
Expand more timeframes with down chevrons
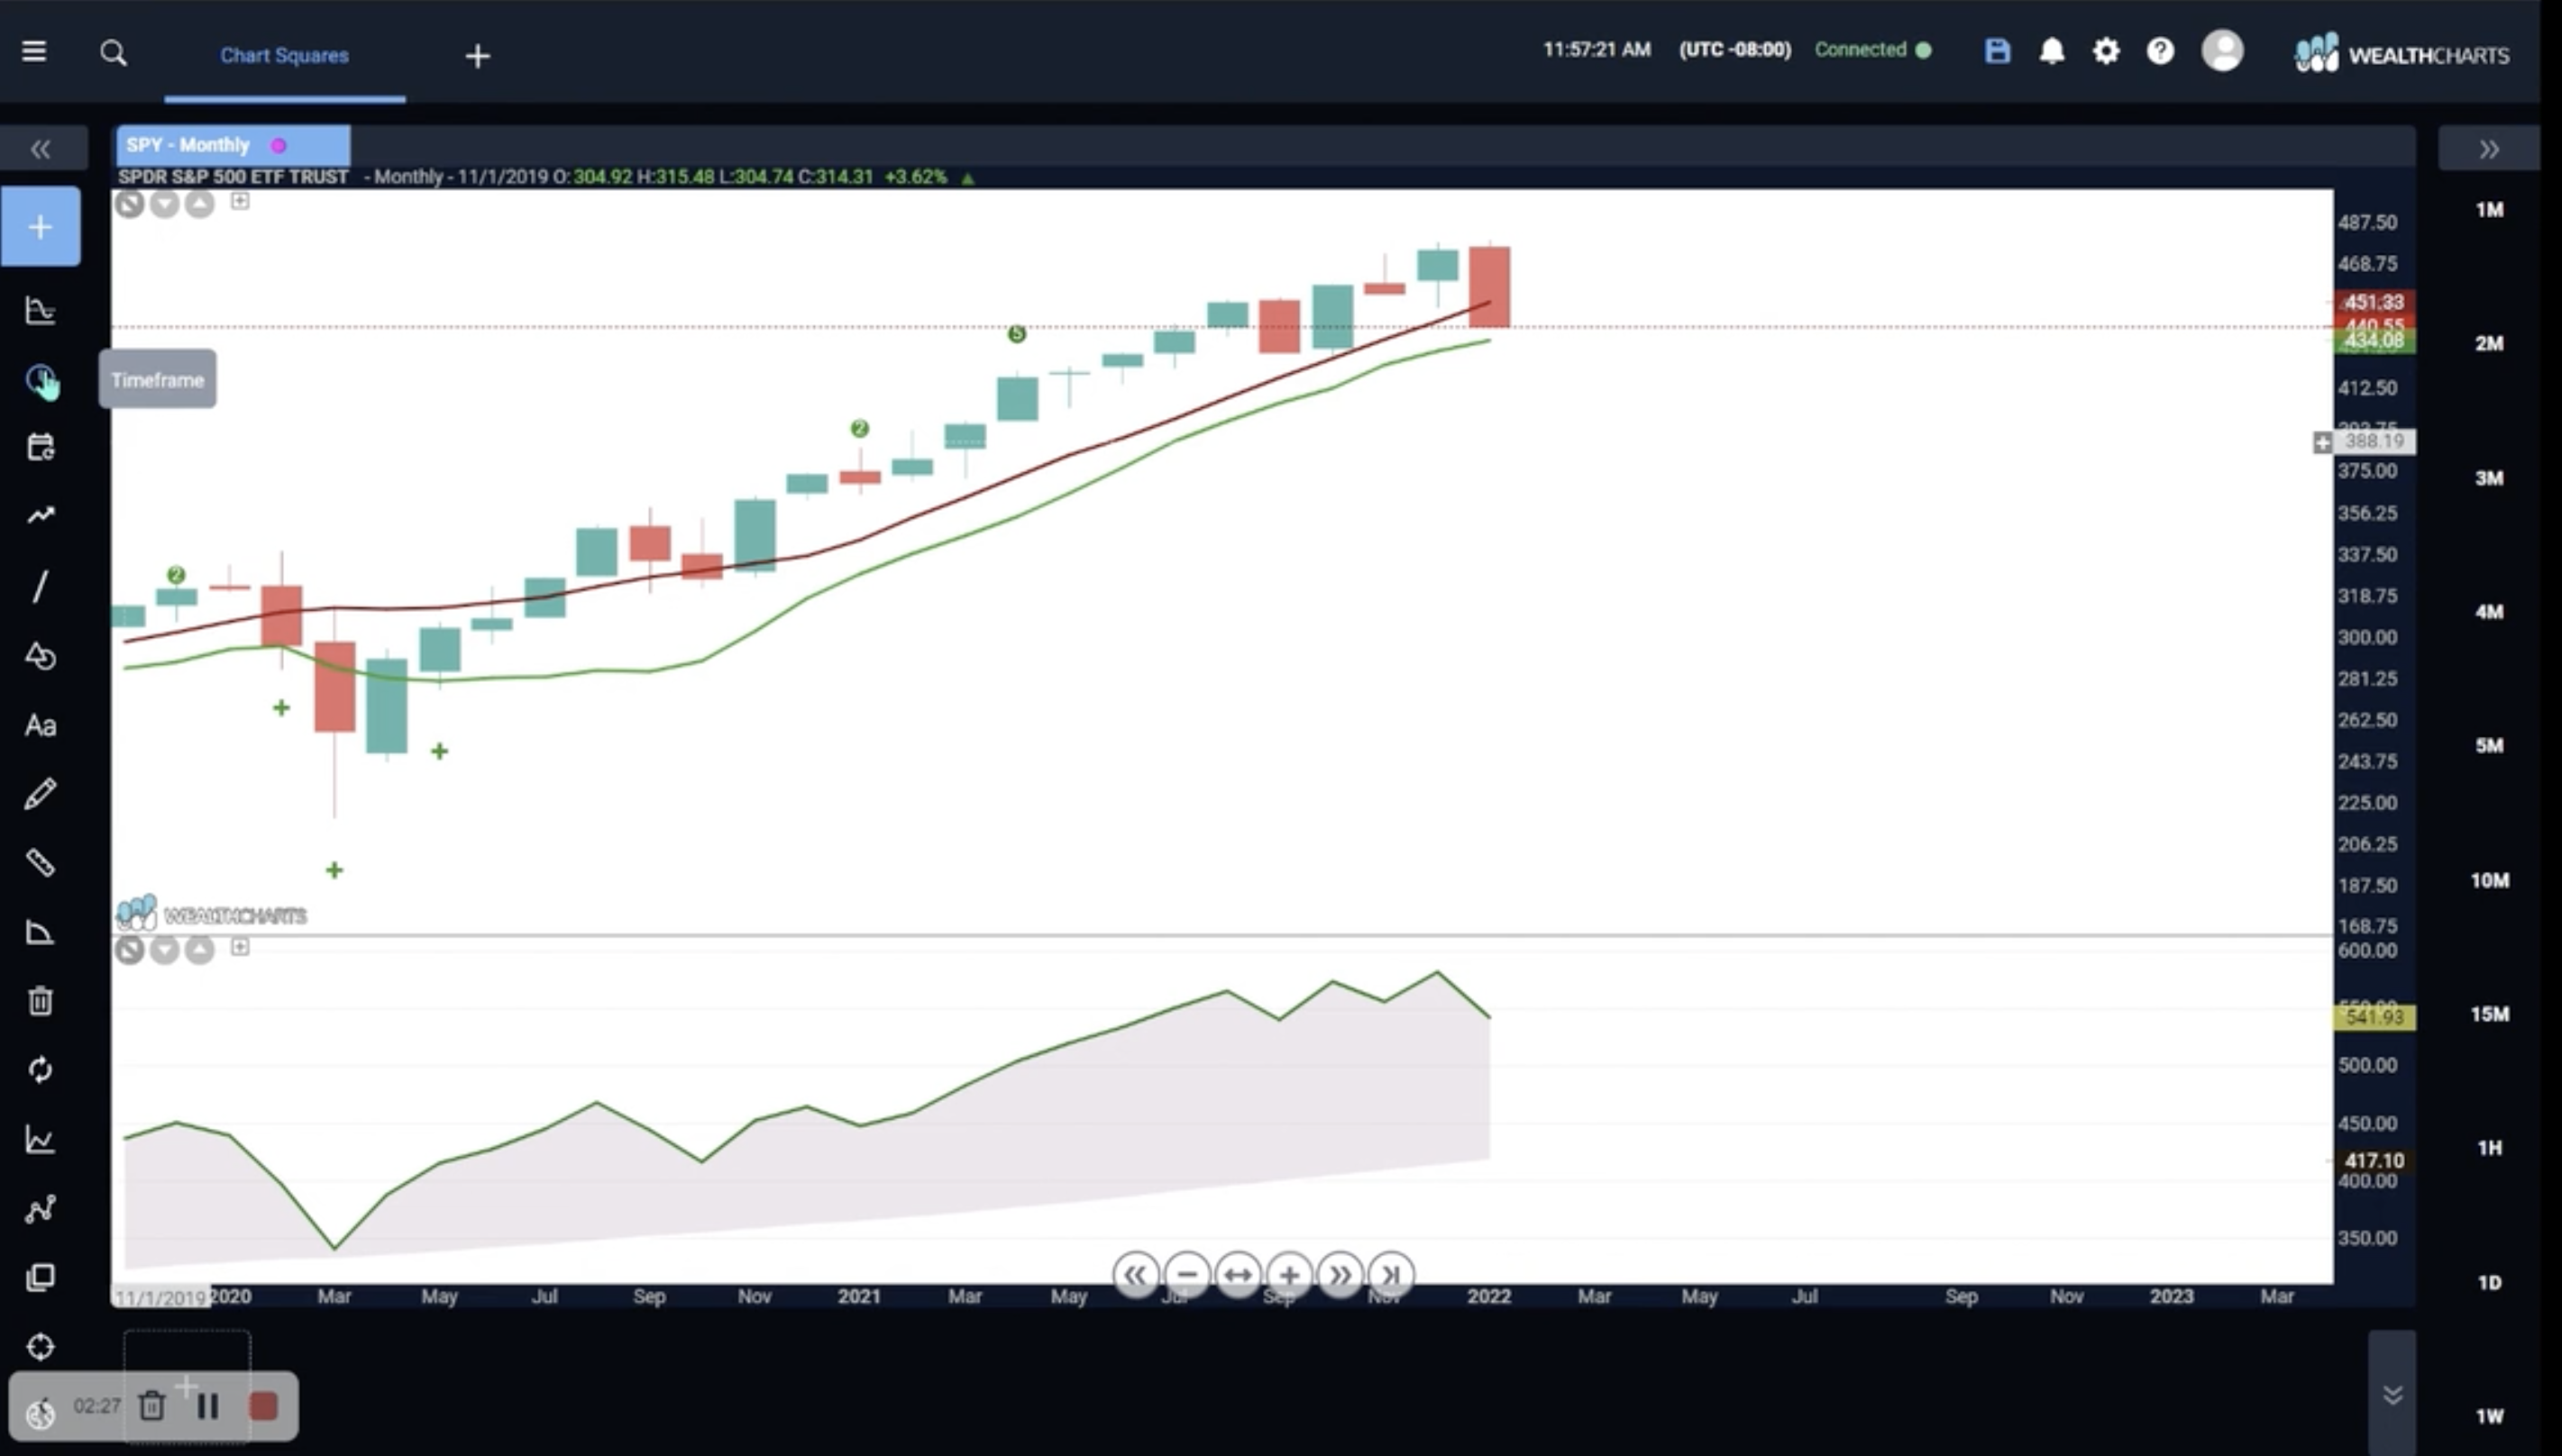click(x=2392, y=1395)
